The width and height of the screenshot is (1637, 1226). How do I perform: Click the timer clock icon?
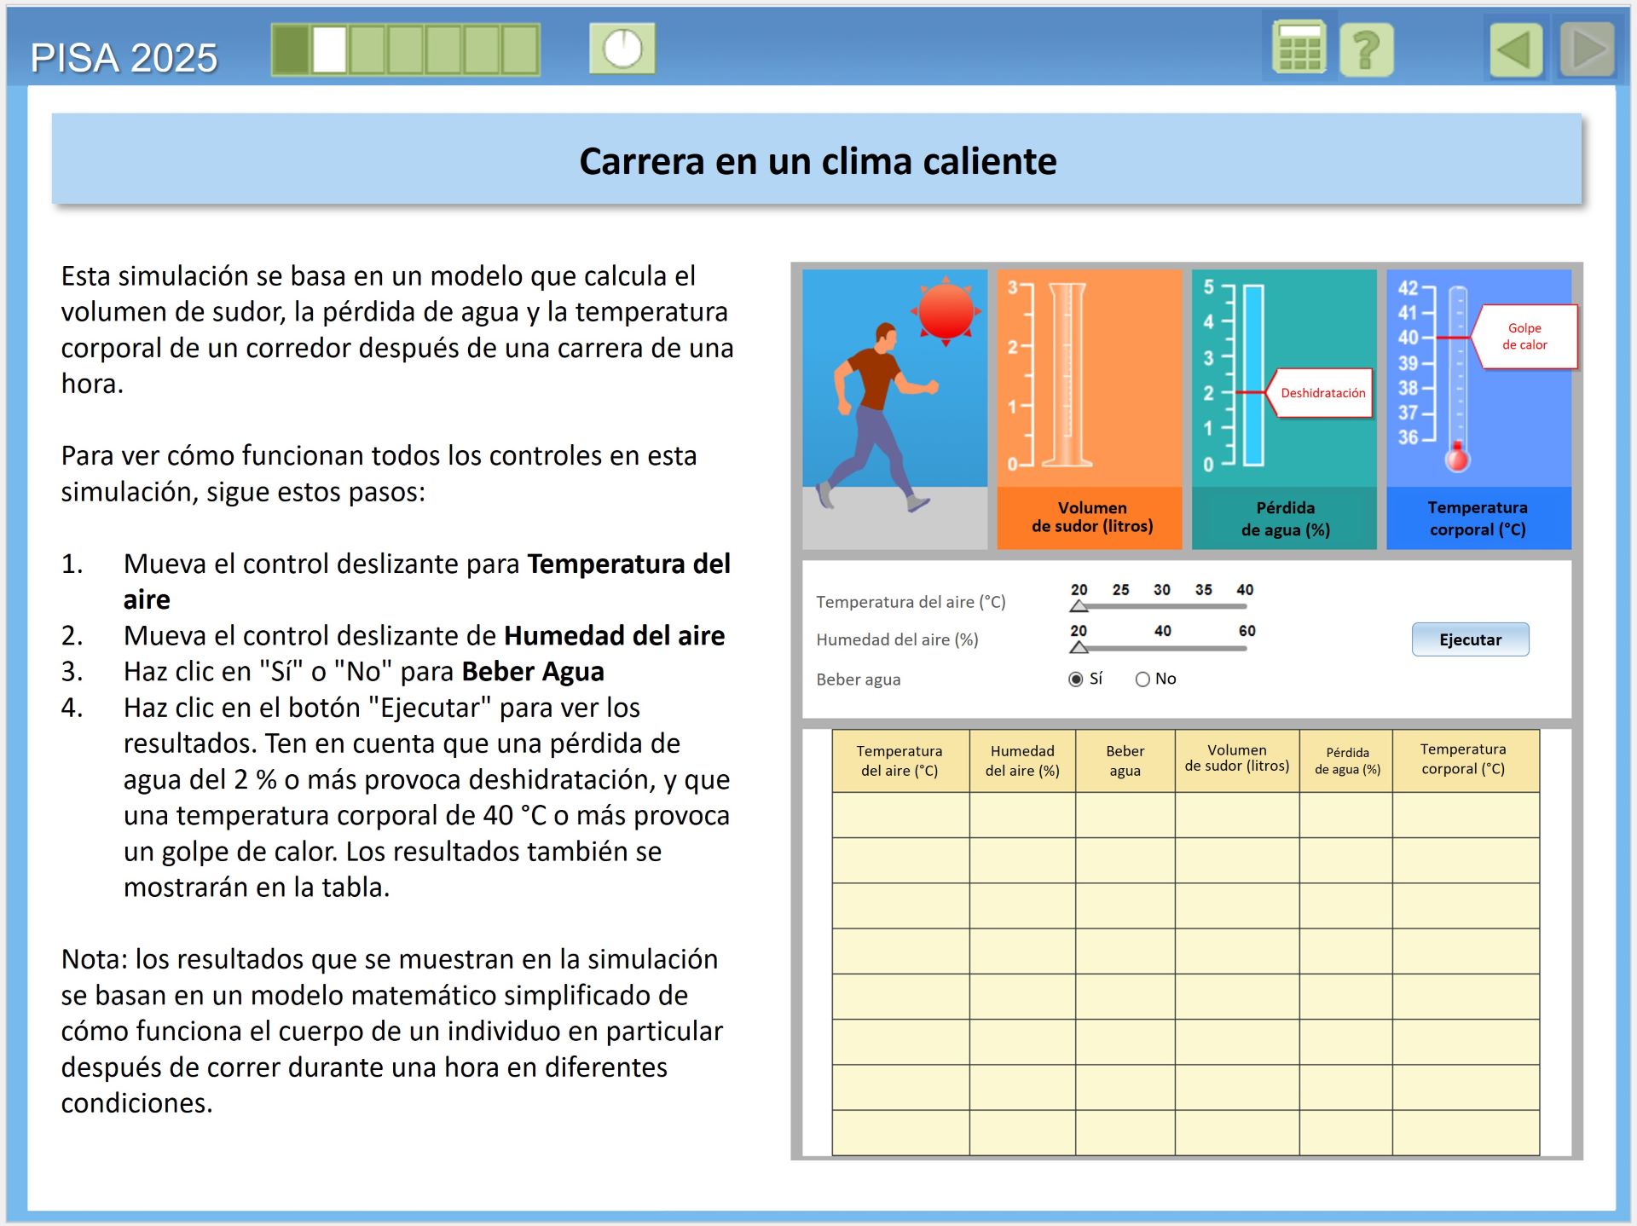(622, 49)
